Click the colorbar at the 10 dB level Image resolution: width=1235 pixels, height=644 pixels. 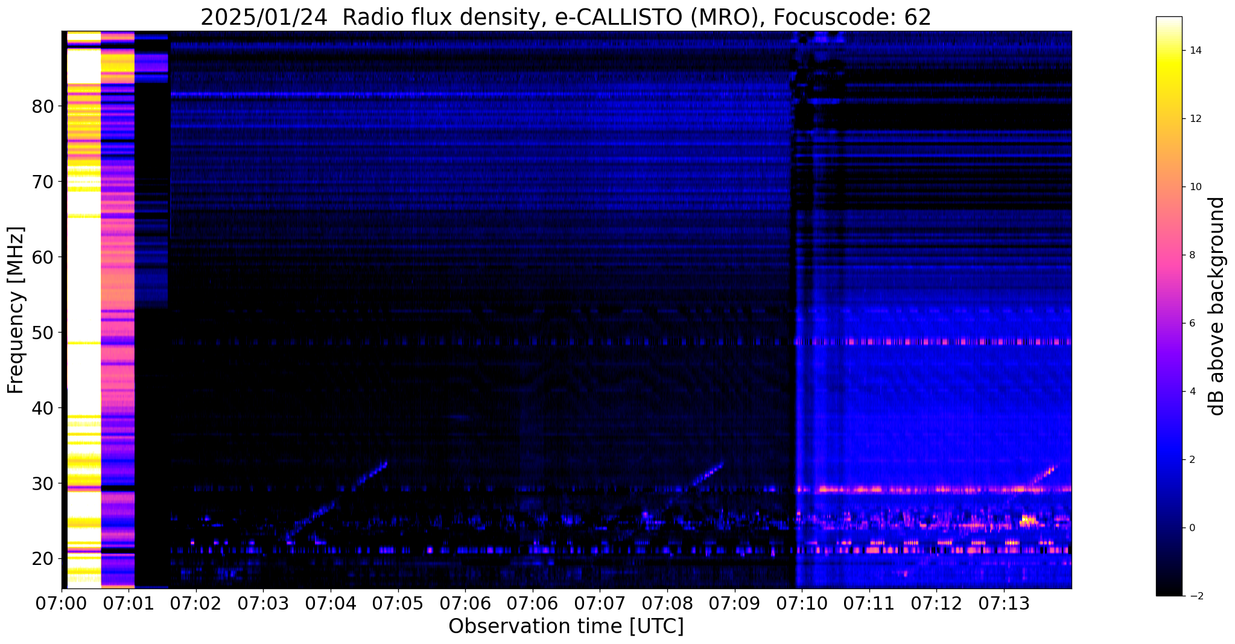(x=1169, y=187)
